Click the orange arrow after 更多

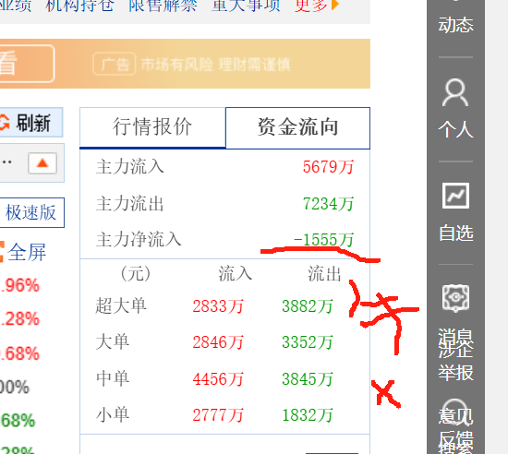tap(335, 5)
